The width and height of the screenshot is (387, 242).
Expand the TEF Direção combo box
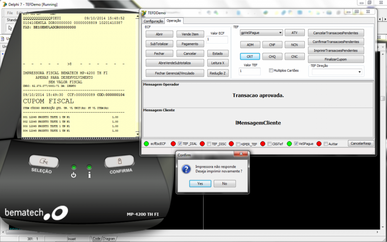point(360,72)
